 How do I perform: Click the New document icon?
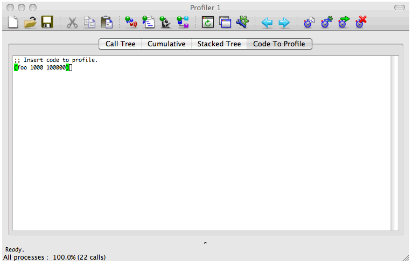pyautogui.click(x=13, y=22)
